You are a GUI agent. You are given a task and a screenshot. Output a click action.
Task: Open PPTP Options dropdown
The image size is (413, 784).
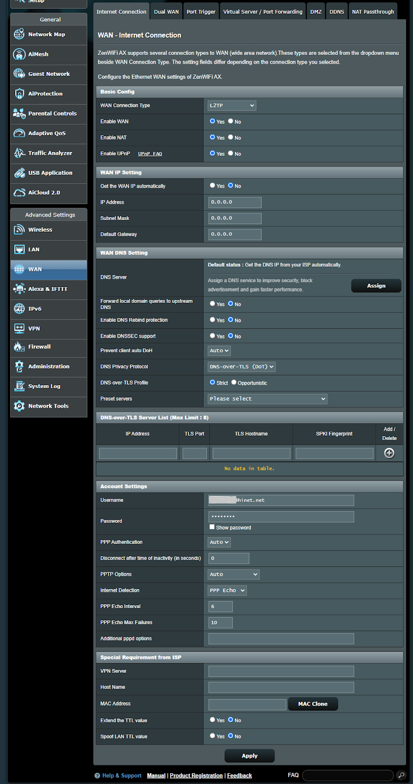[234, 574]
